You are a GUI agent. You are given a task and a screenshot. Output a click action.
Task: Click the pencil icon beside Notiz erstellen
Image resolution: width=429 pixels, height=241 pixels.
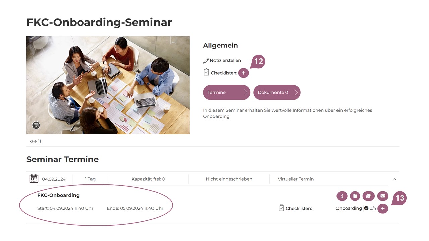coord(206,61)
